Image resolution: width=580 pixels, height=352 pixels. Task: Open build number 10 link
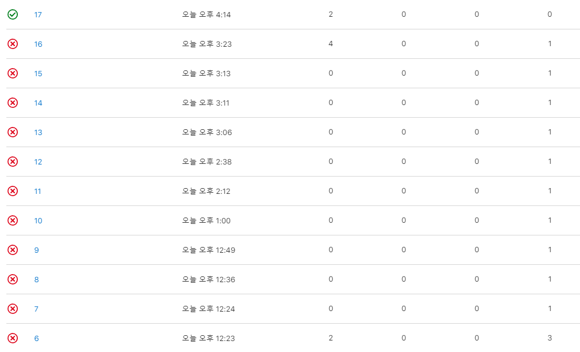[38, 220]
